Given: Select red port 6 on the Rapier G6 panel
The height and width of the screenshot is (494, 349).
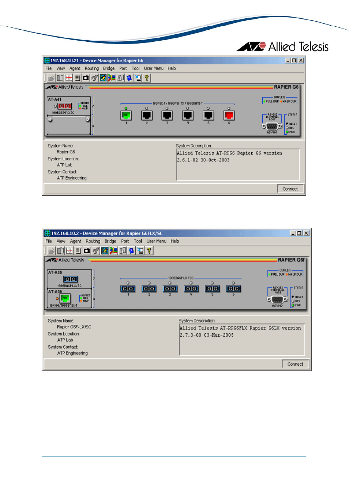Looking at the screenshot, I should [x=229, y=116].
